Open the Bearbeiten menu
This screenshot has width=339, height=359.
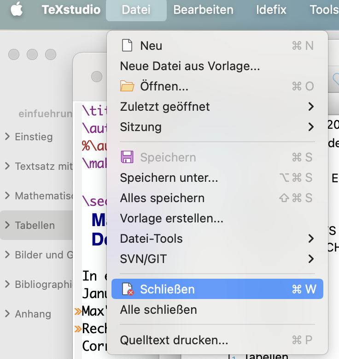pos(203,10)
